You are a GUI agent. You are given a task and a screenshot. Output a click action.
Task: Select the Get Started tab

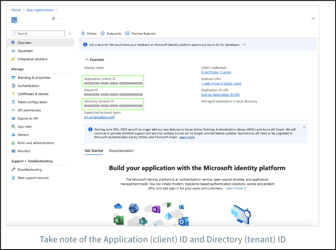[x=94, y=150]
